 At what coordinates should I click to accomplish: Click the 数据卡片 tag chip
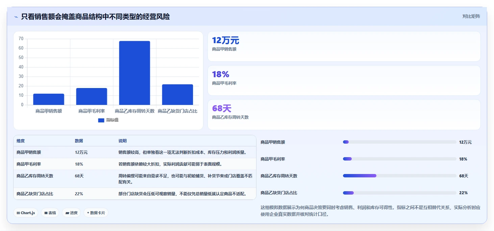[x=96, y=213]
